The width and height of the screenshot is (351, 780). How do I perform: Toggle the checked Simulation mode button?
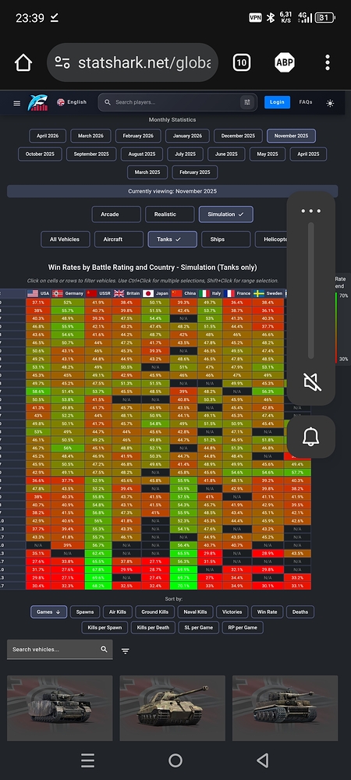[x=226, y=214]
